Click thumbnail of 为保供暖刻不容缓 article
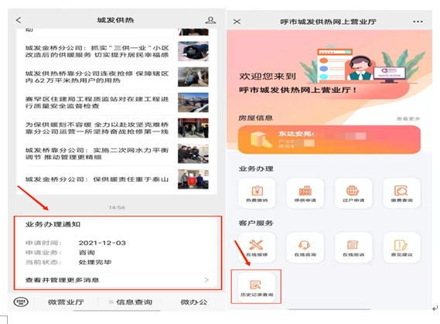 tap(193, 128)
